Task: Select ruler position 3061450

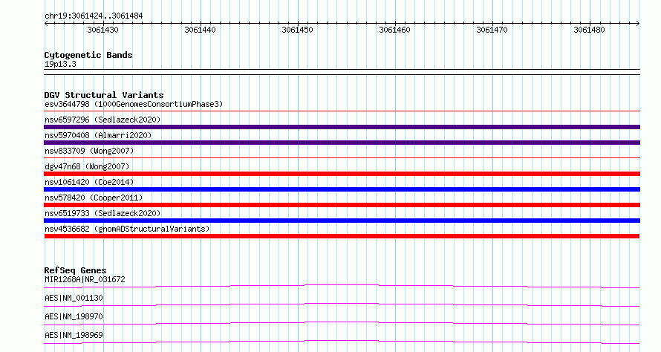Action: 298,30
